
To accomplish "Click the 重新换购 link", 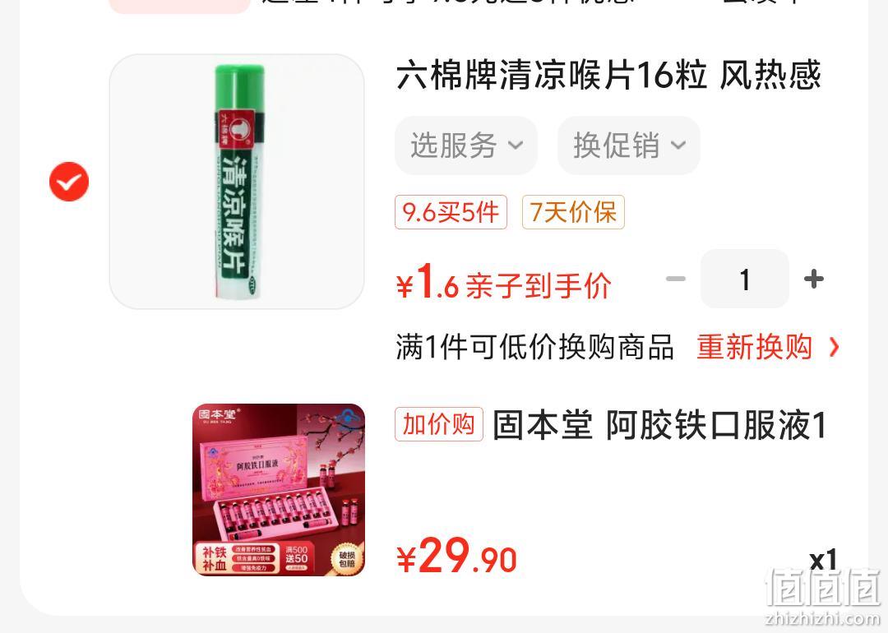I will click(754, 347).
